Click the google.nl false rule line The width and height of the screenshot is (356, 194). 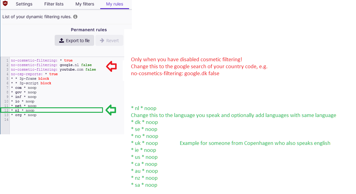click(51, 65)
